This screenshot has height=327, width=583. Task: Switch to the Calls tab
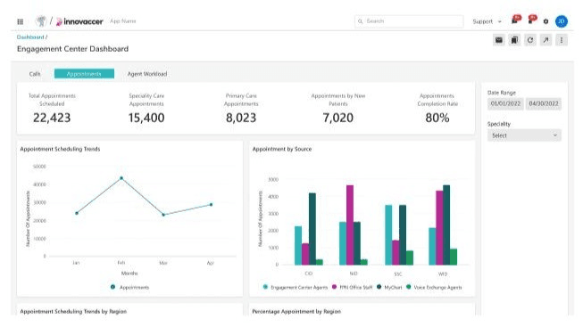[x=35, y=74]
